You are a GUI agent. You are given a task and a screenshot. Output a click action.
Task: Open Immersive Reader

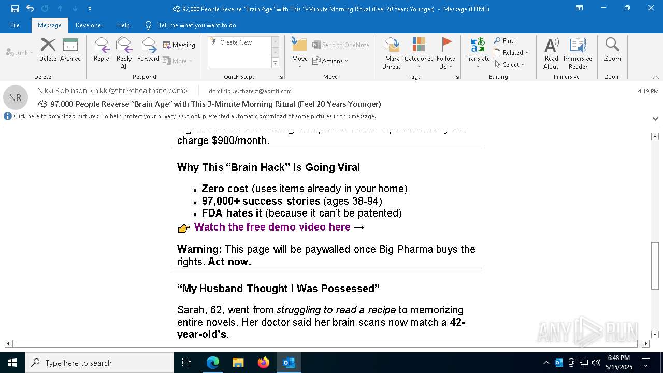(x=578, y=53)
